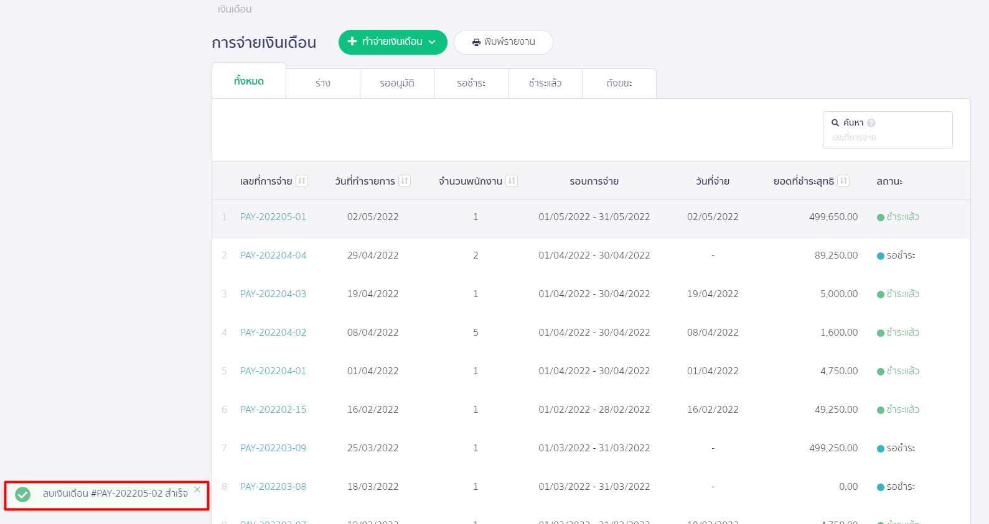
Task: Click the พิมพ์รายงาน print report button
Action: point(503,42)
